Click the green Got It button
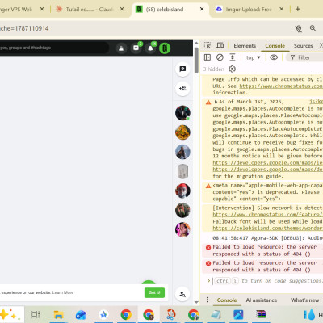 click(x=154, y=292)
